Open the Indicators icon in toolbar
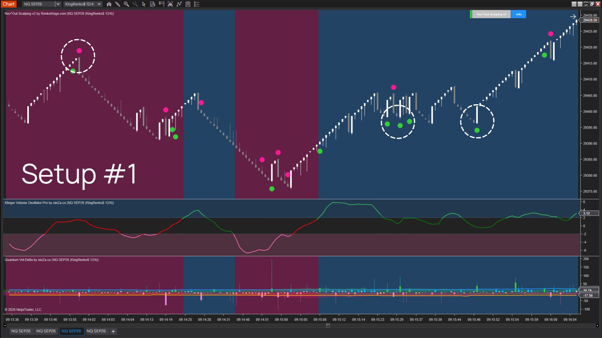 click(x=170, y=4)
